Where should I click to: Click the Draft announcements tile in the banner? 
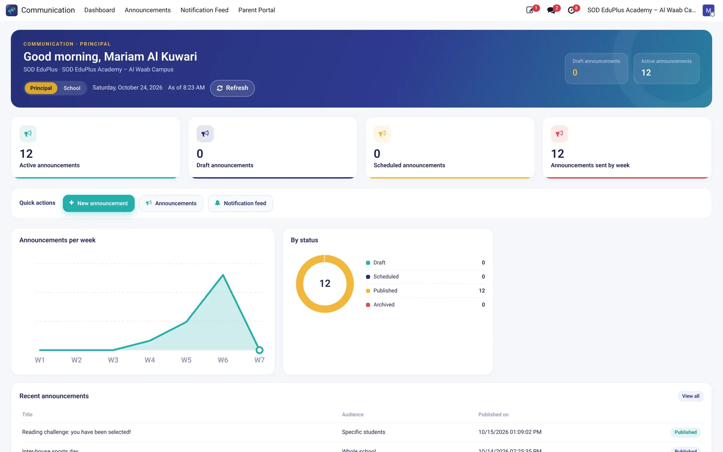pyautogui.click(x=596, y=68)
